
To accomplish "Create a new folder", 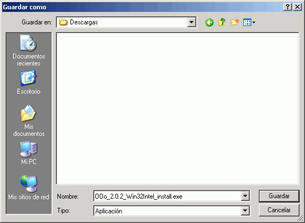I will click(x=235, y=23).
